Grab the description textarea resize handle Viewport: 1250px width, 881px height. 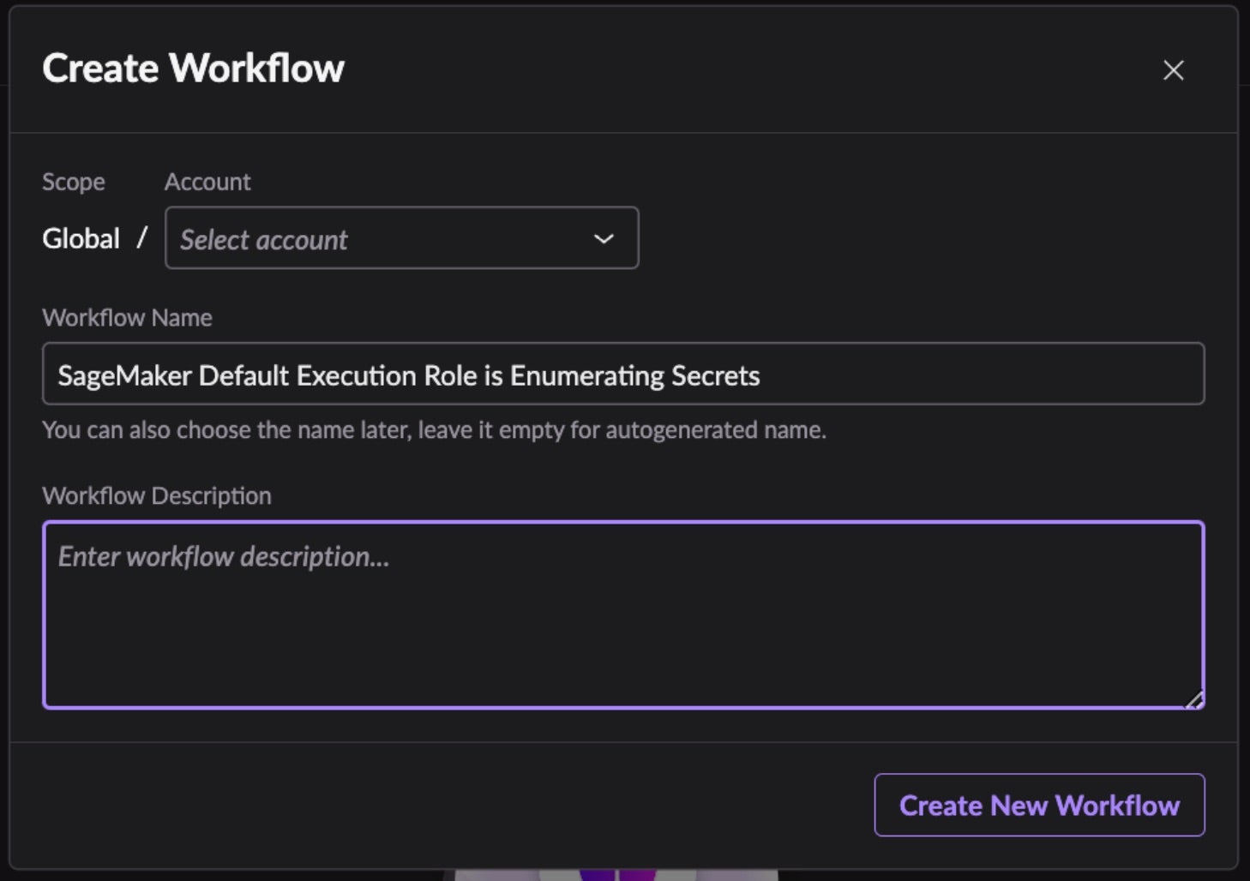1194,700
